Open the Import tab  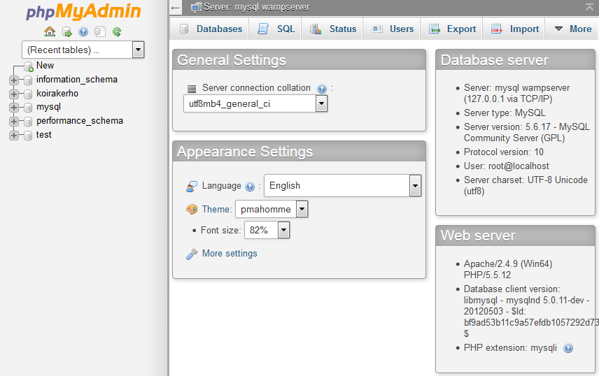(514, 29)
